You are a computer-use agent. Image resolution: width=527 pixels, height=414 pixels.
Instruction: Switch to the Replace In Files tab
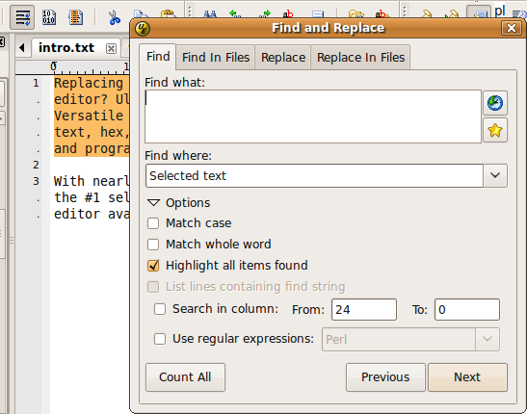[x=360, y=58]
